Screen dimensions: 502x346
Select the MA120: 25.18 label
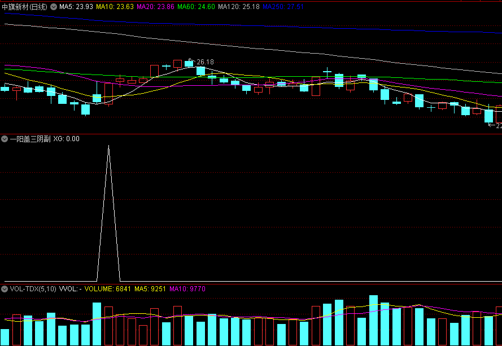(239, 7)
